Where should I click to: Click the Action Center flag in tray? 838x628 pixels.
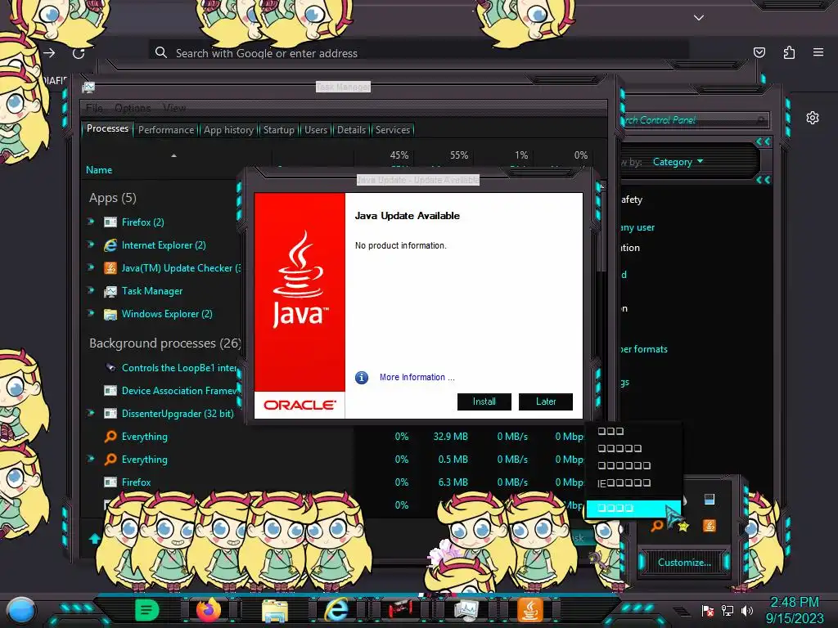point(708,610)
